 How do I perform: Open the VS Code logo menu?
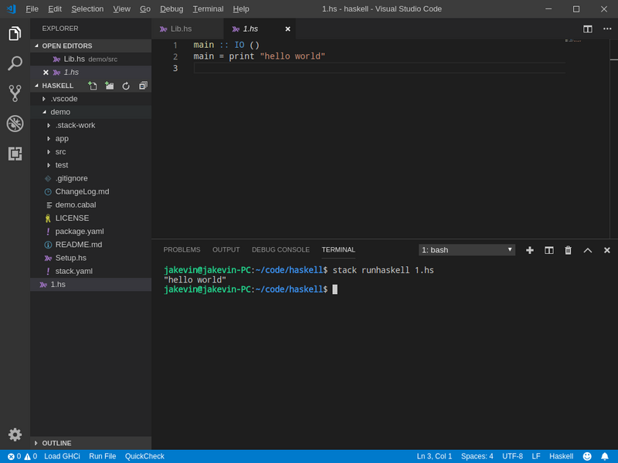tap(11, 8)
